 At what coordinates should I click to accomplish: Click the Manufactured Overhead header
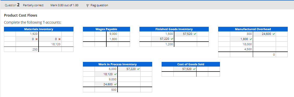tap(253, 29)
